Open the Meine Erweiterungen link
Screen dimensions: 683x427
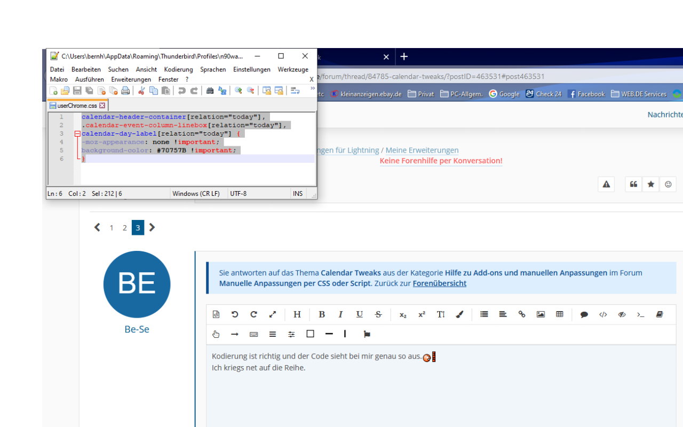pyautogui.click(x=422, y=151)
